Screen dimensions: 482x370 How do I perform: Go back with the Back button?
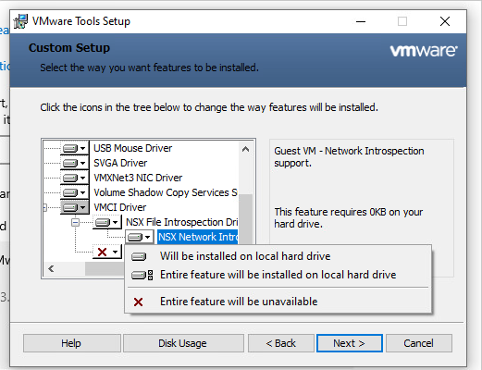click(x=281, y=343)
